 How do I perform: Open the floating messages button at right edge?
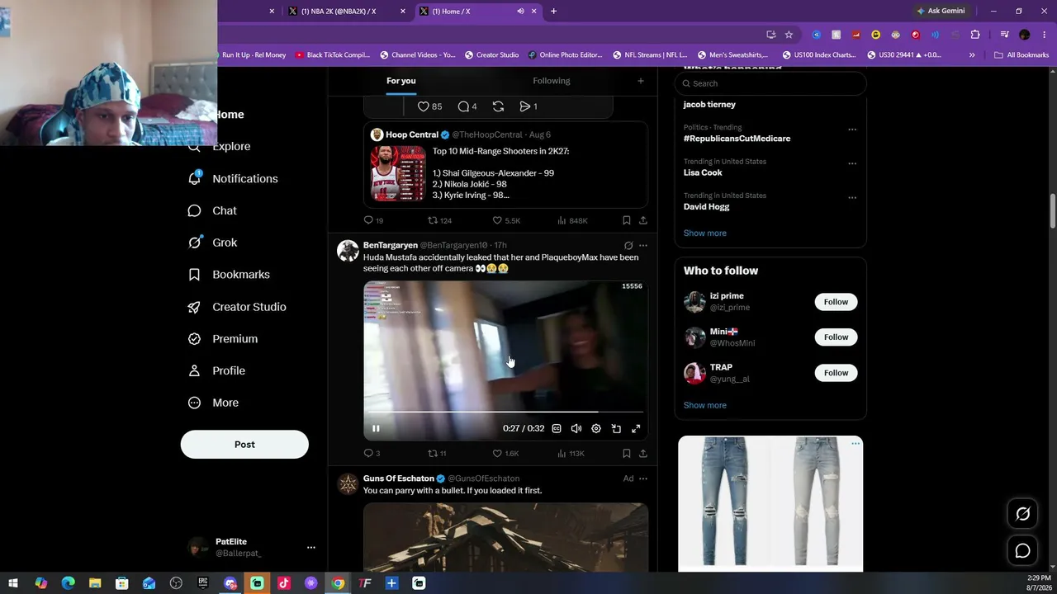[x=1022, y=550]
